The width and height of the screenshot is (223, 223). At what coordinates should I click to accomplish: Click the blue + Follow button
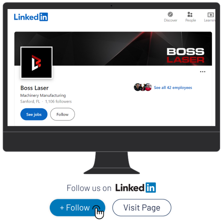click(77, 208)
